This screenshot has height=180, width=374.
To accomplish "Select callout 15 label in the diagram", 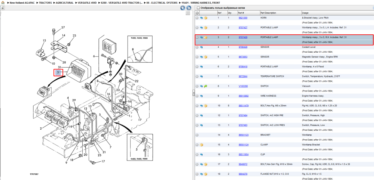I will tap(44, 41).
